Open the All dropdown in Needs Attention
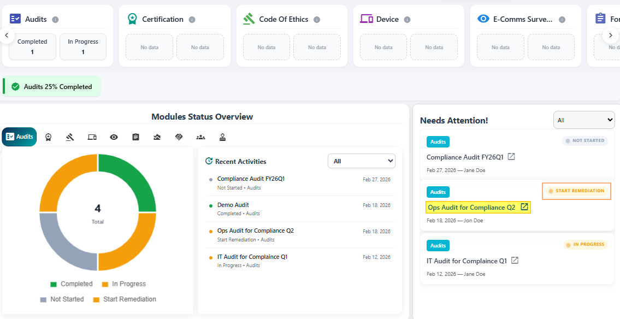 pyautogui.click(x=584, y=120)
